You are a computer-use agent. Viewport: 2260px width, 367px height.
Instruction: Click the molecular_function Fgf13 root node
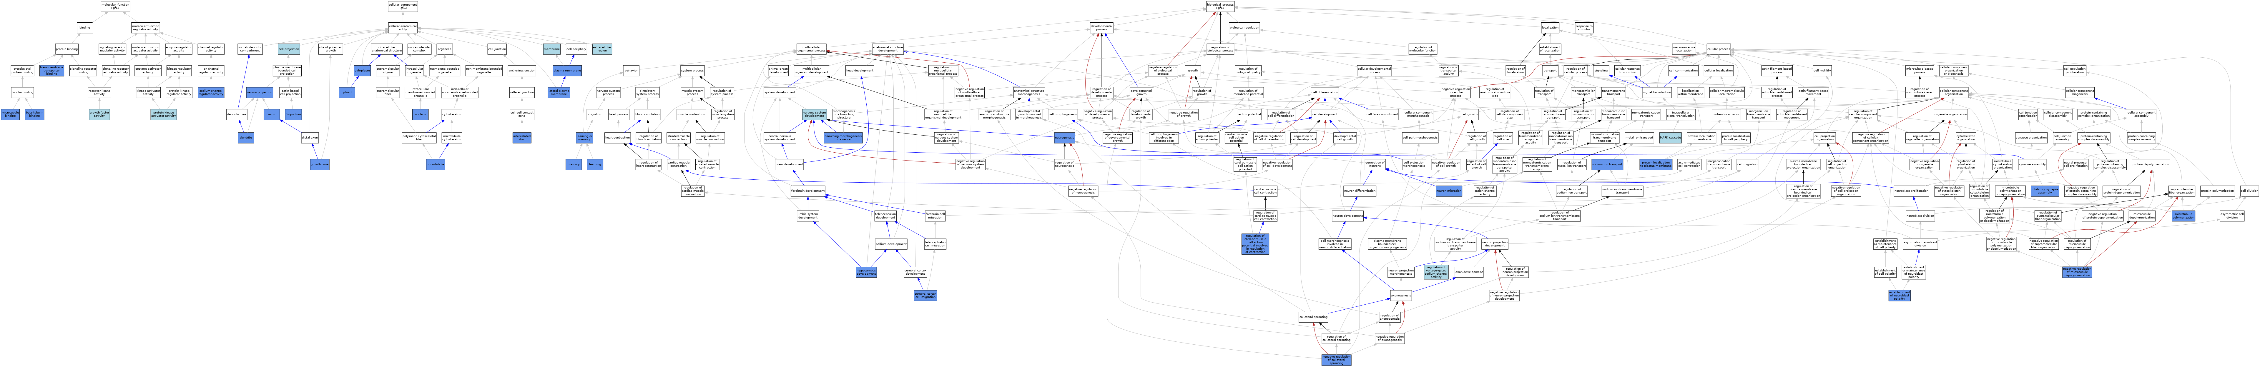click(x=115, y=6)
